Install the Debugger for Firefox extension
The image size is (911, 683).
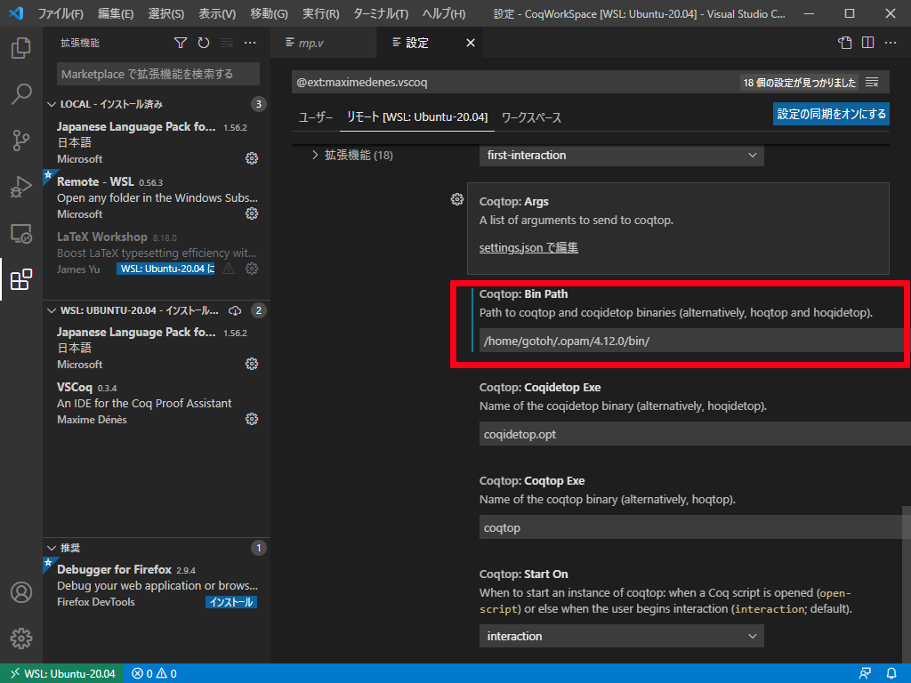pyautogui.click(x=231, y=602)
